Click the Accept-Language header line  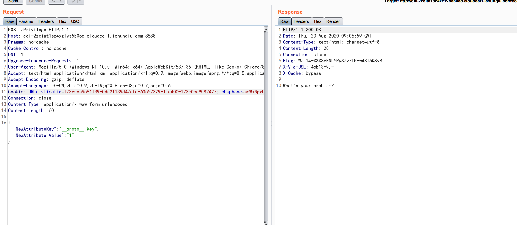click(89, 86)
